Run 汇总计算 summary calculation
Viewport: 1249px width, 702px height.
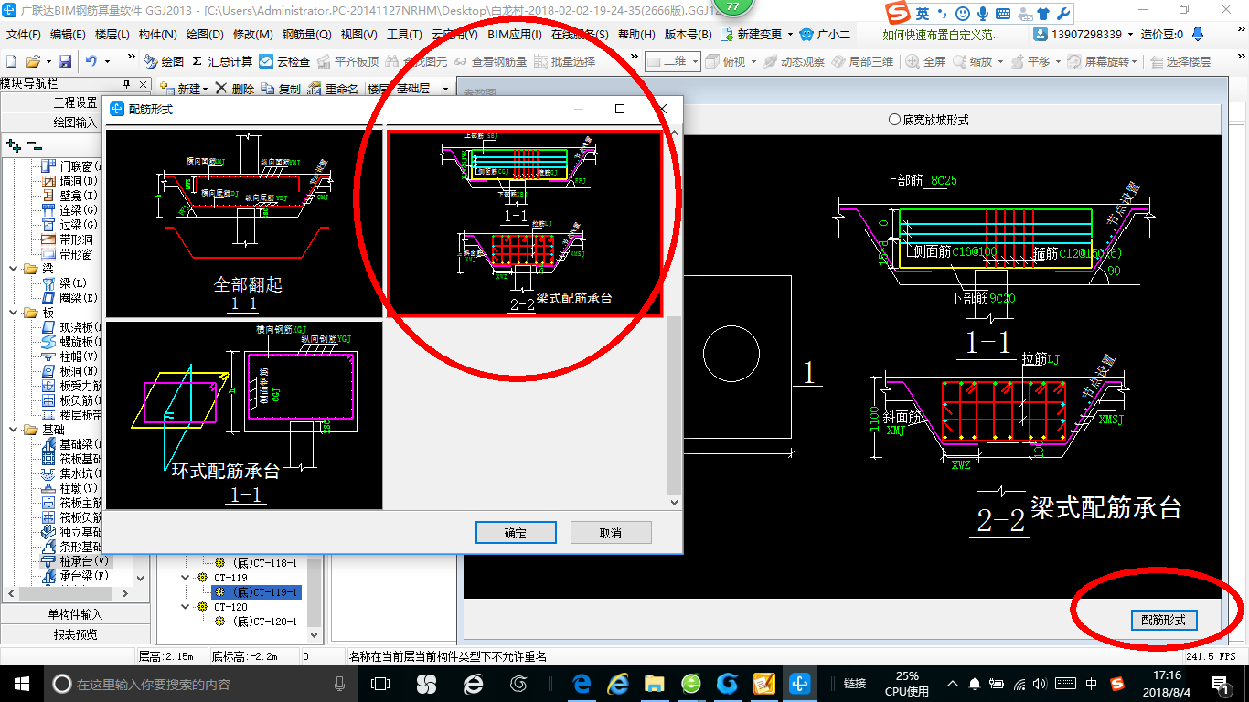tap(222, 61)
